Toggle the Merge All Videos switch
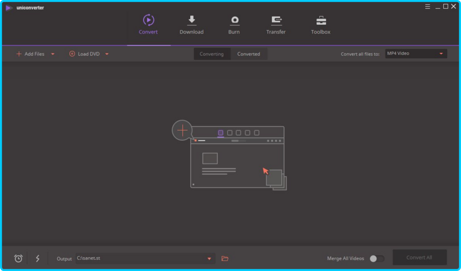 [377, 258]
